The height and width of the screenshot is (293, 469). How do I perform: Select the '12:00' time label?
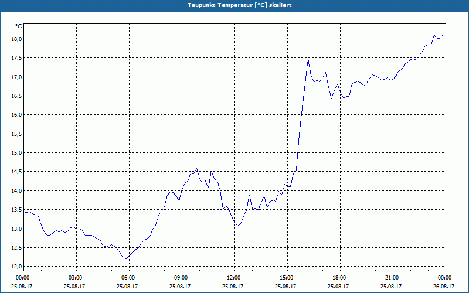233,278
